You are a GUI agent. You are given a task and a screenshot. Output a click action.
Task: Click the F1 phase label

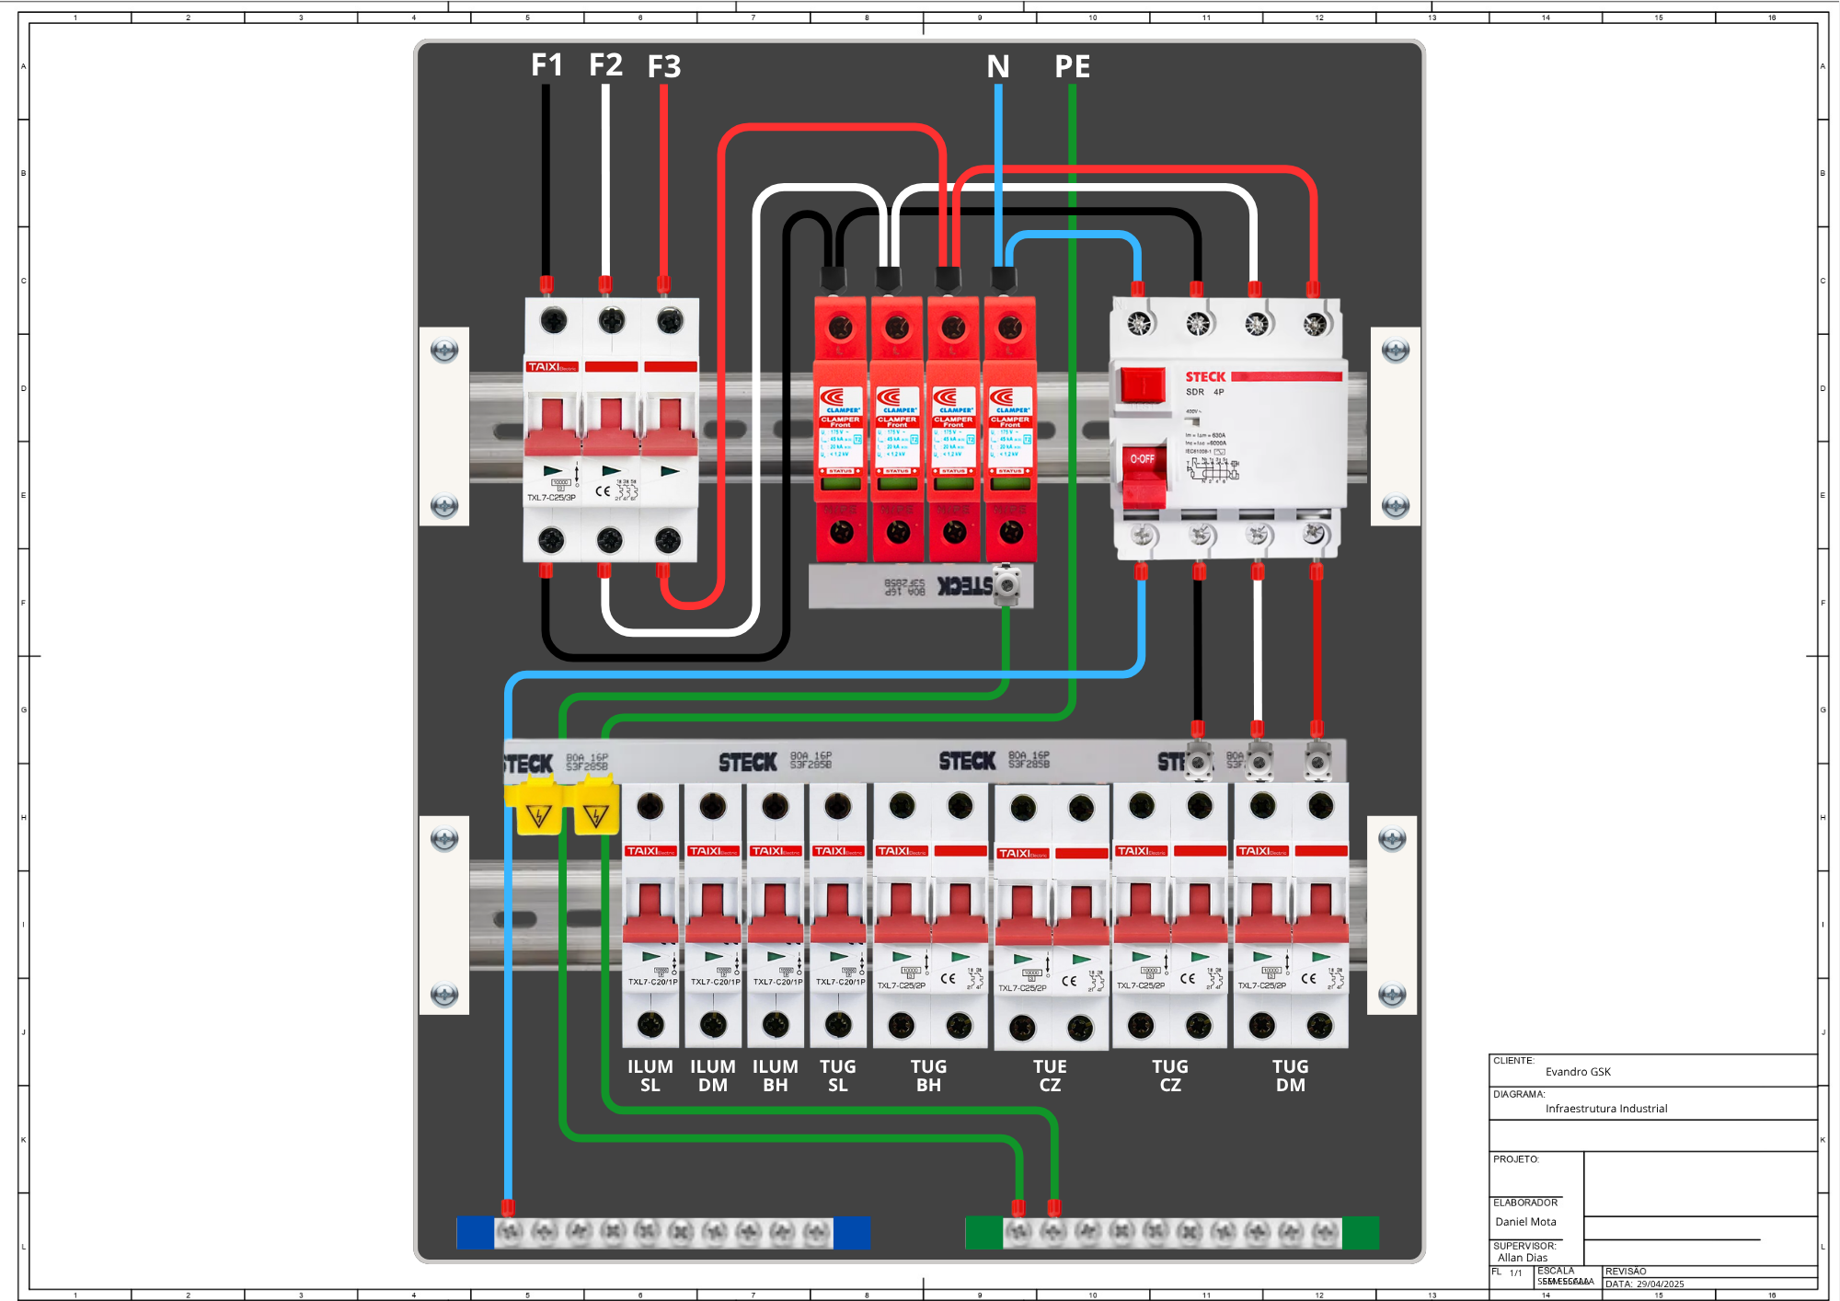tap(546, 65)
